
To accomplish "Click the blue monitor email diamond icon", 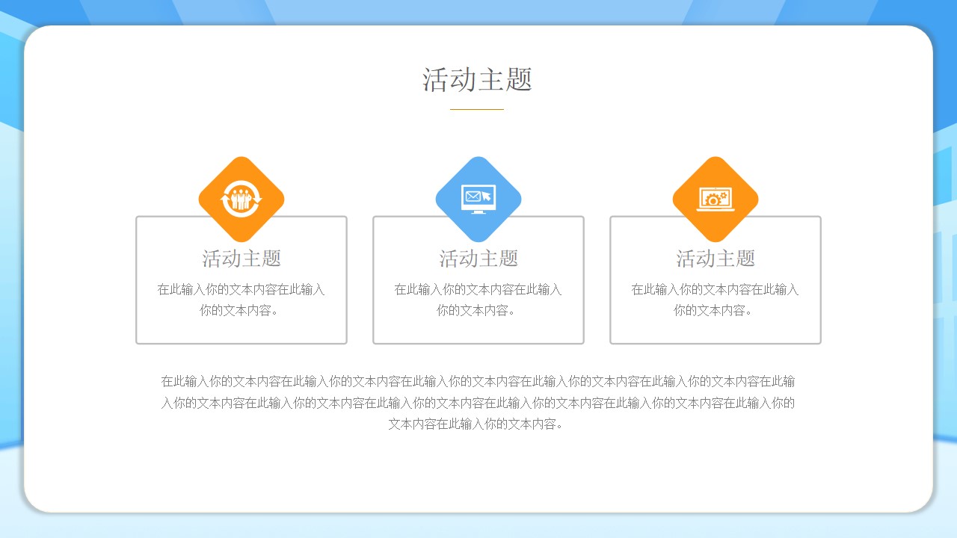I will click(478, 200).
